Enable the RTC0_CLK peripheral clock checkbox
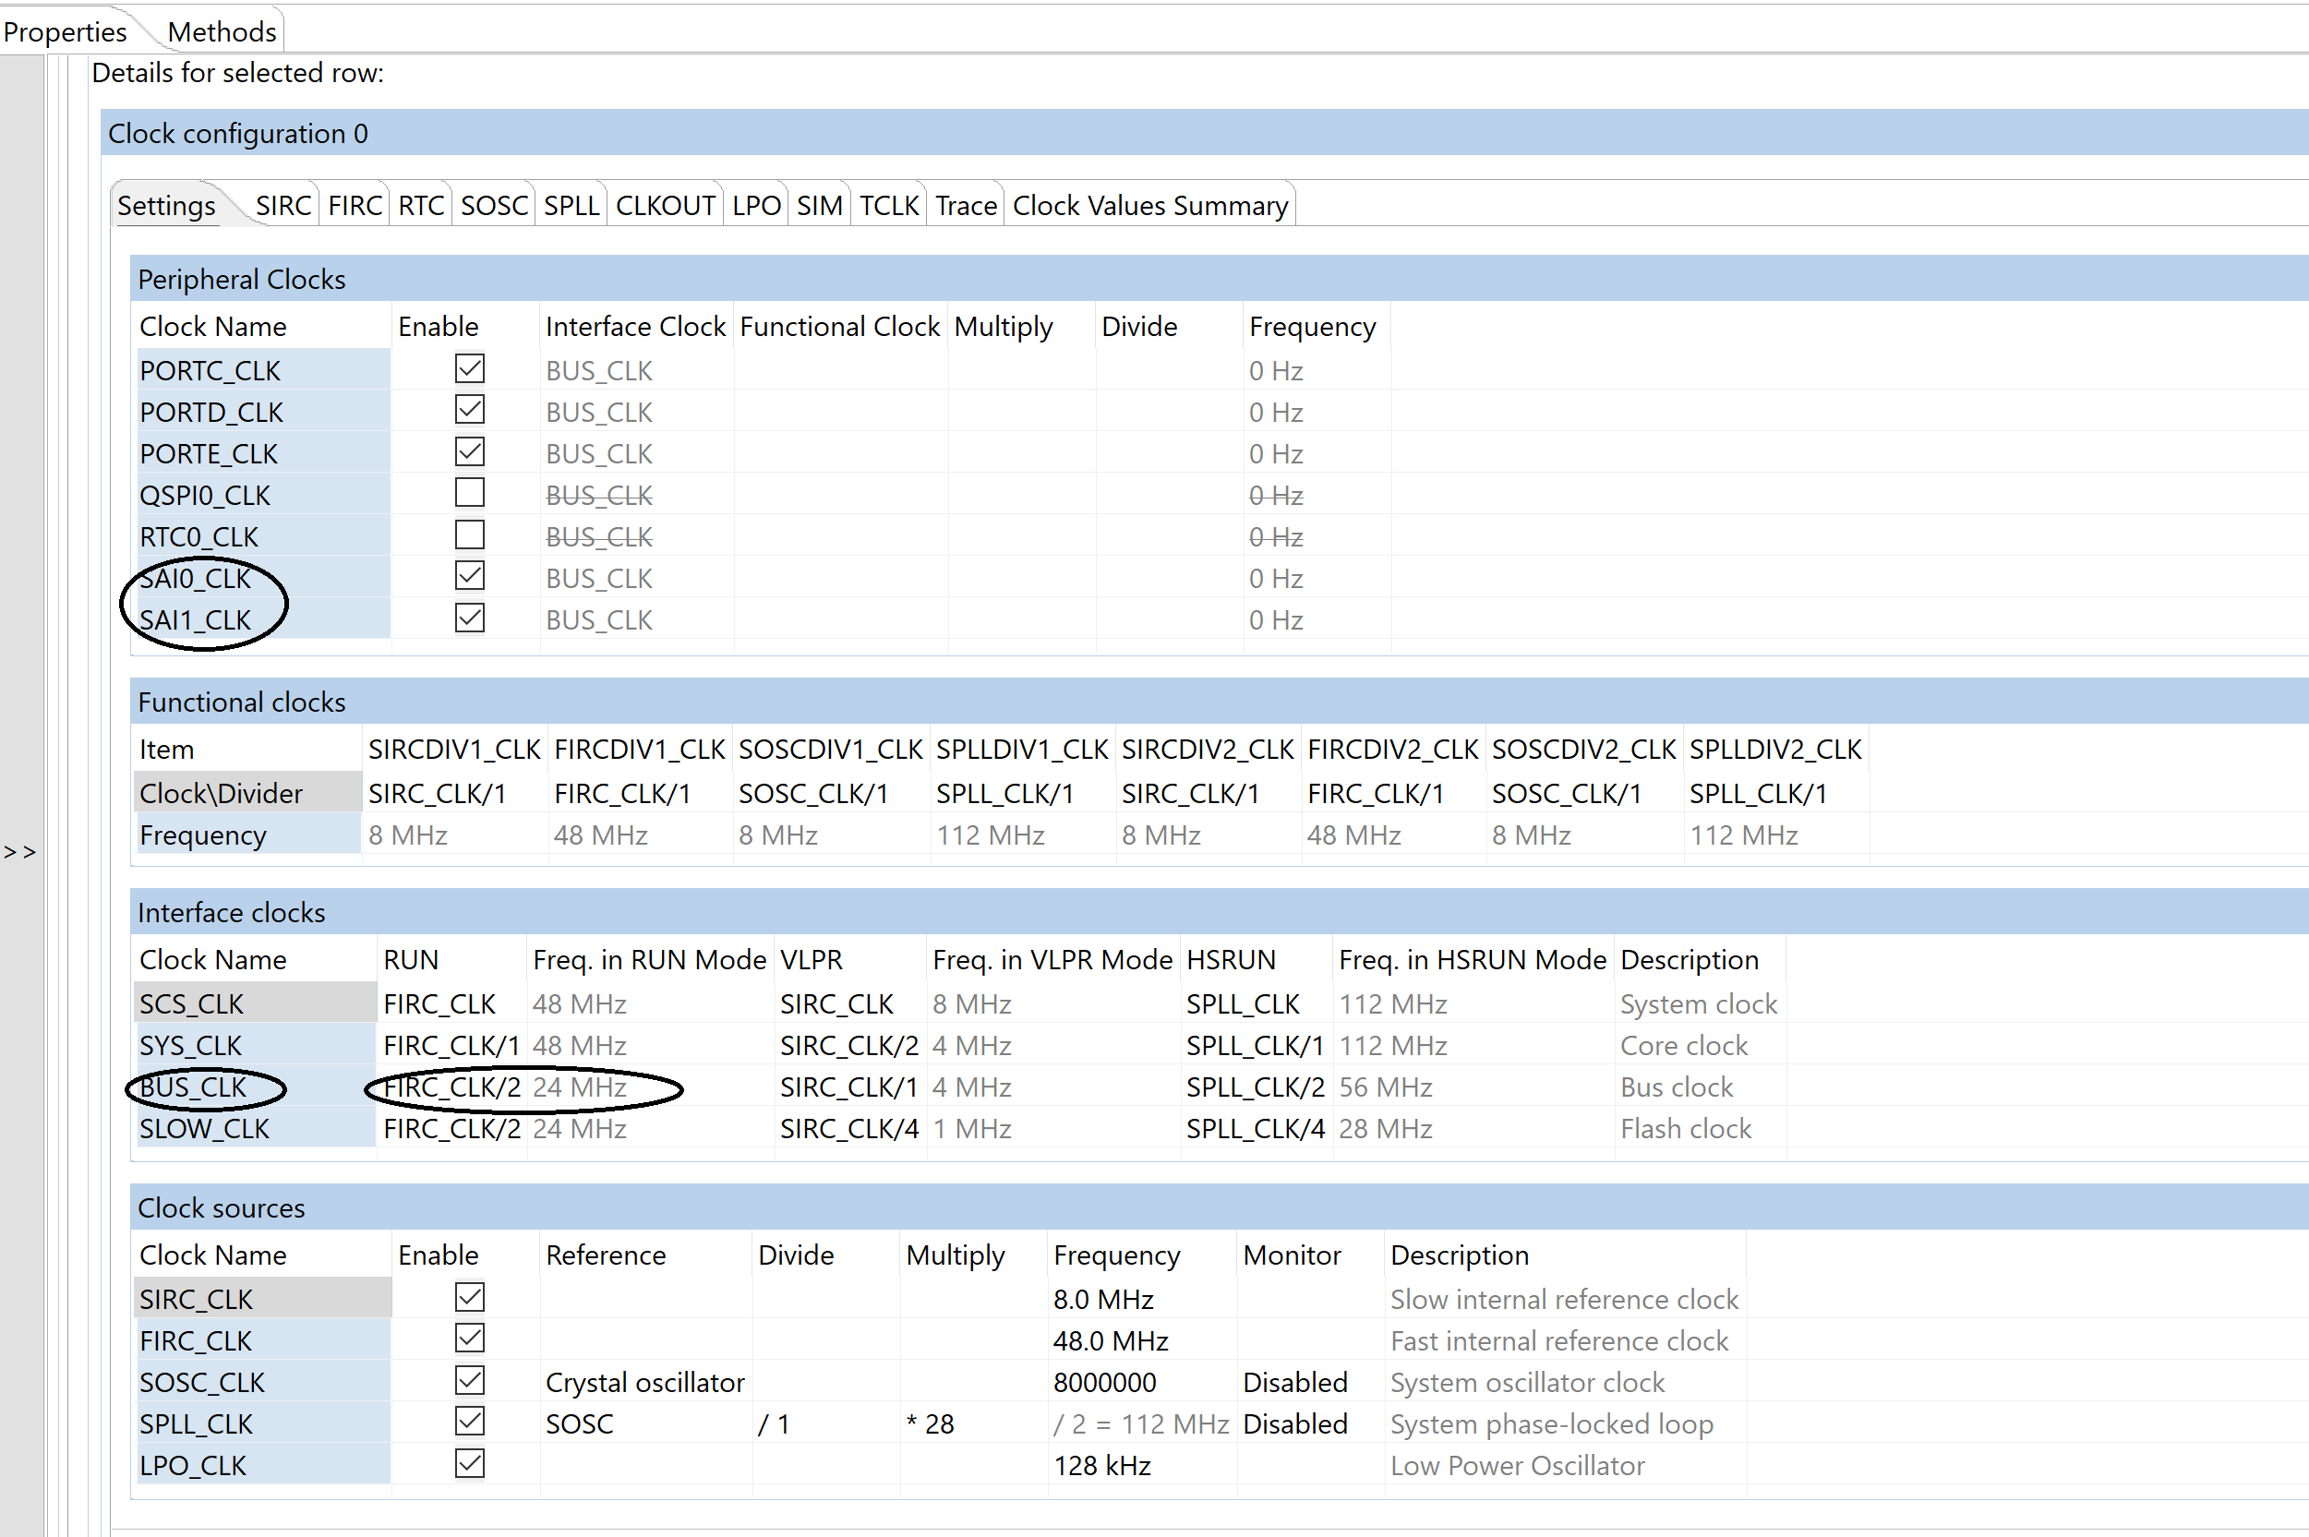Screen dimensions: 2309x1537 point(469,535)
